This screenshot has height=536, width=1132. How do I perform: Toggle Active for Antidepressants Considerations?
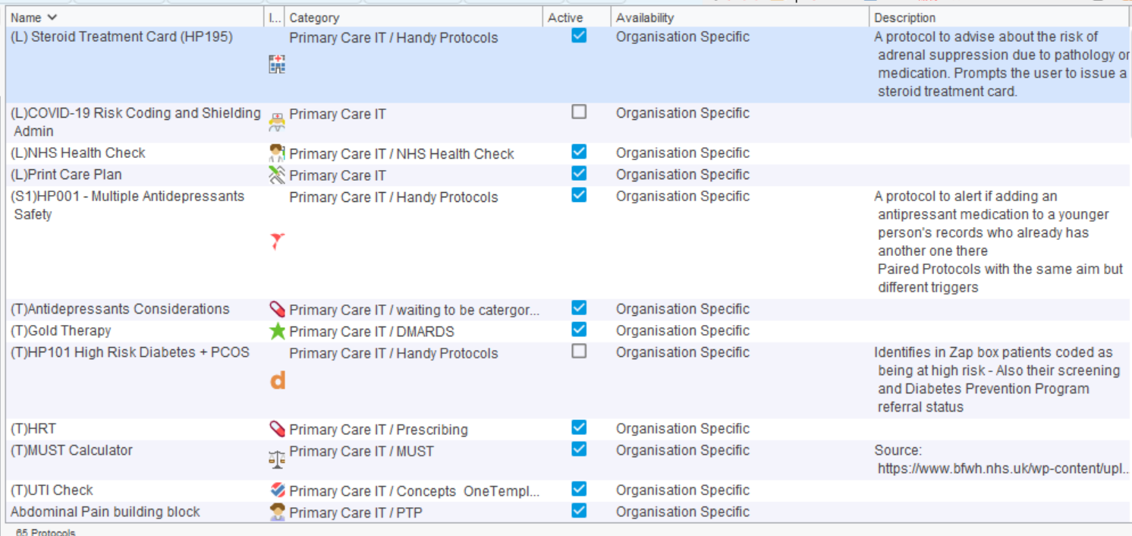tap(579, 308)
